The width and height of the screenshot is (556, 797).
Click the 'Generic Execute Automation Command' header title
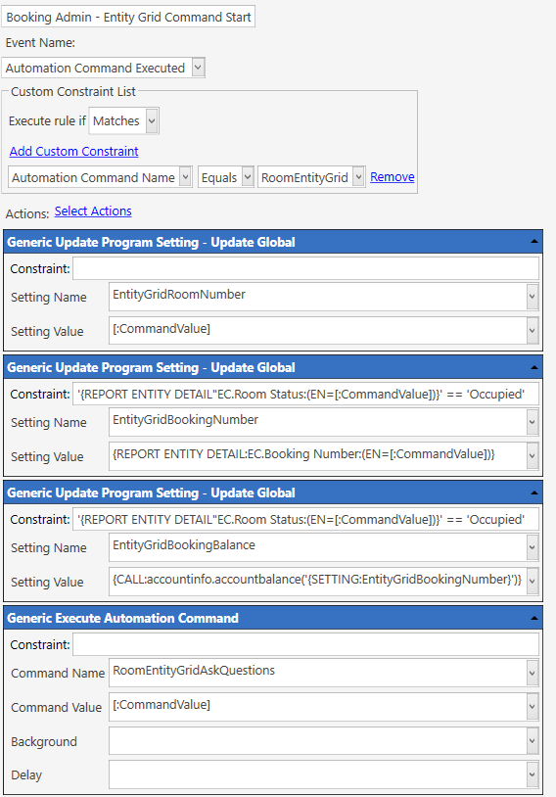(x=122, y=618)
